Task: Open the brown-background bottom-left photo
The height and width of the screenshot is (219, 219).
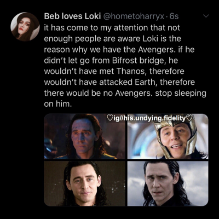Action: tap(85, 183)
